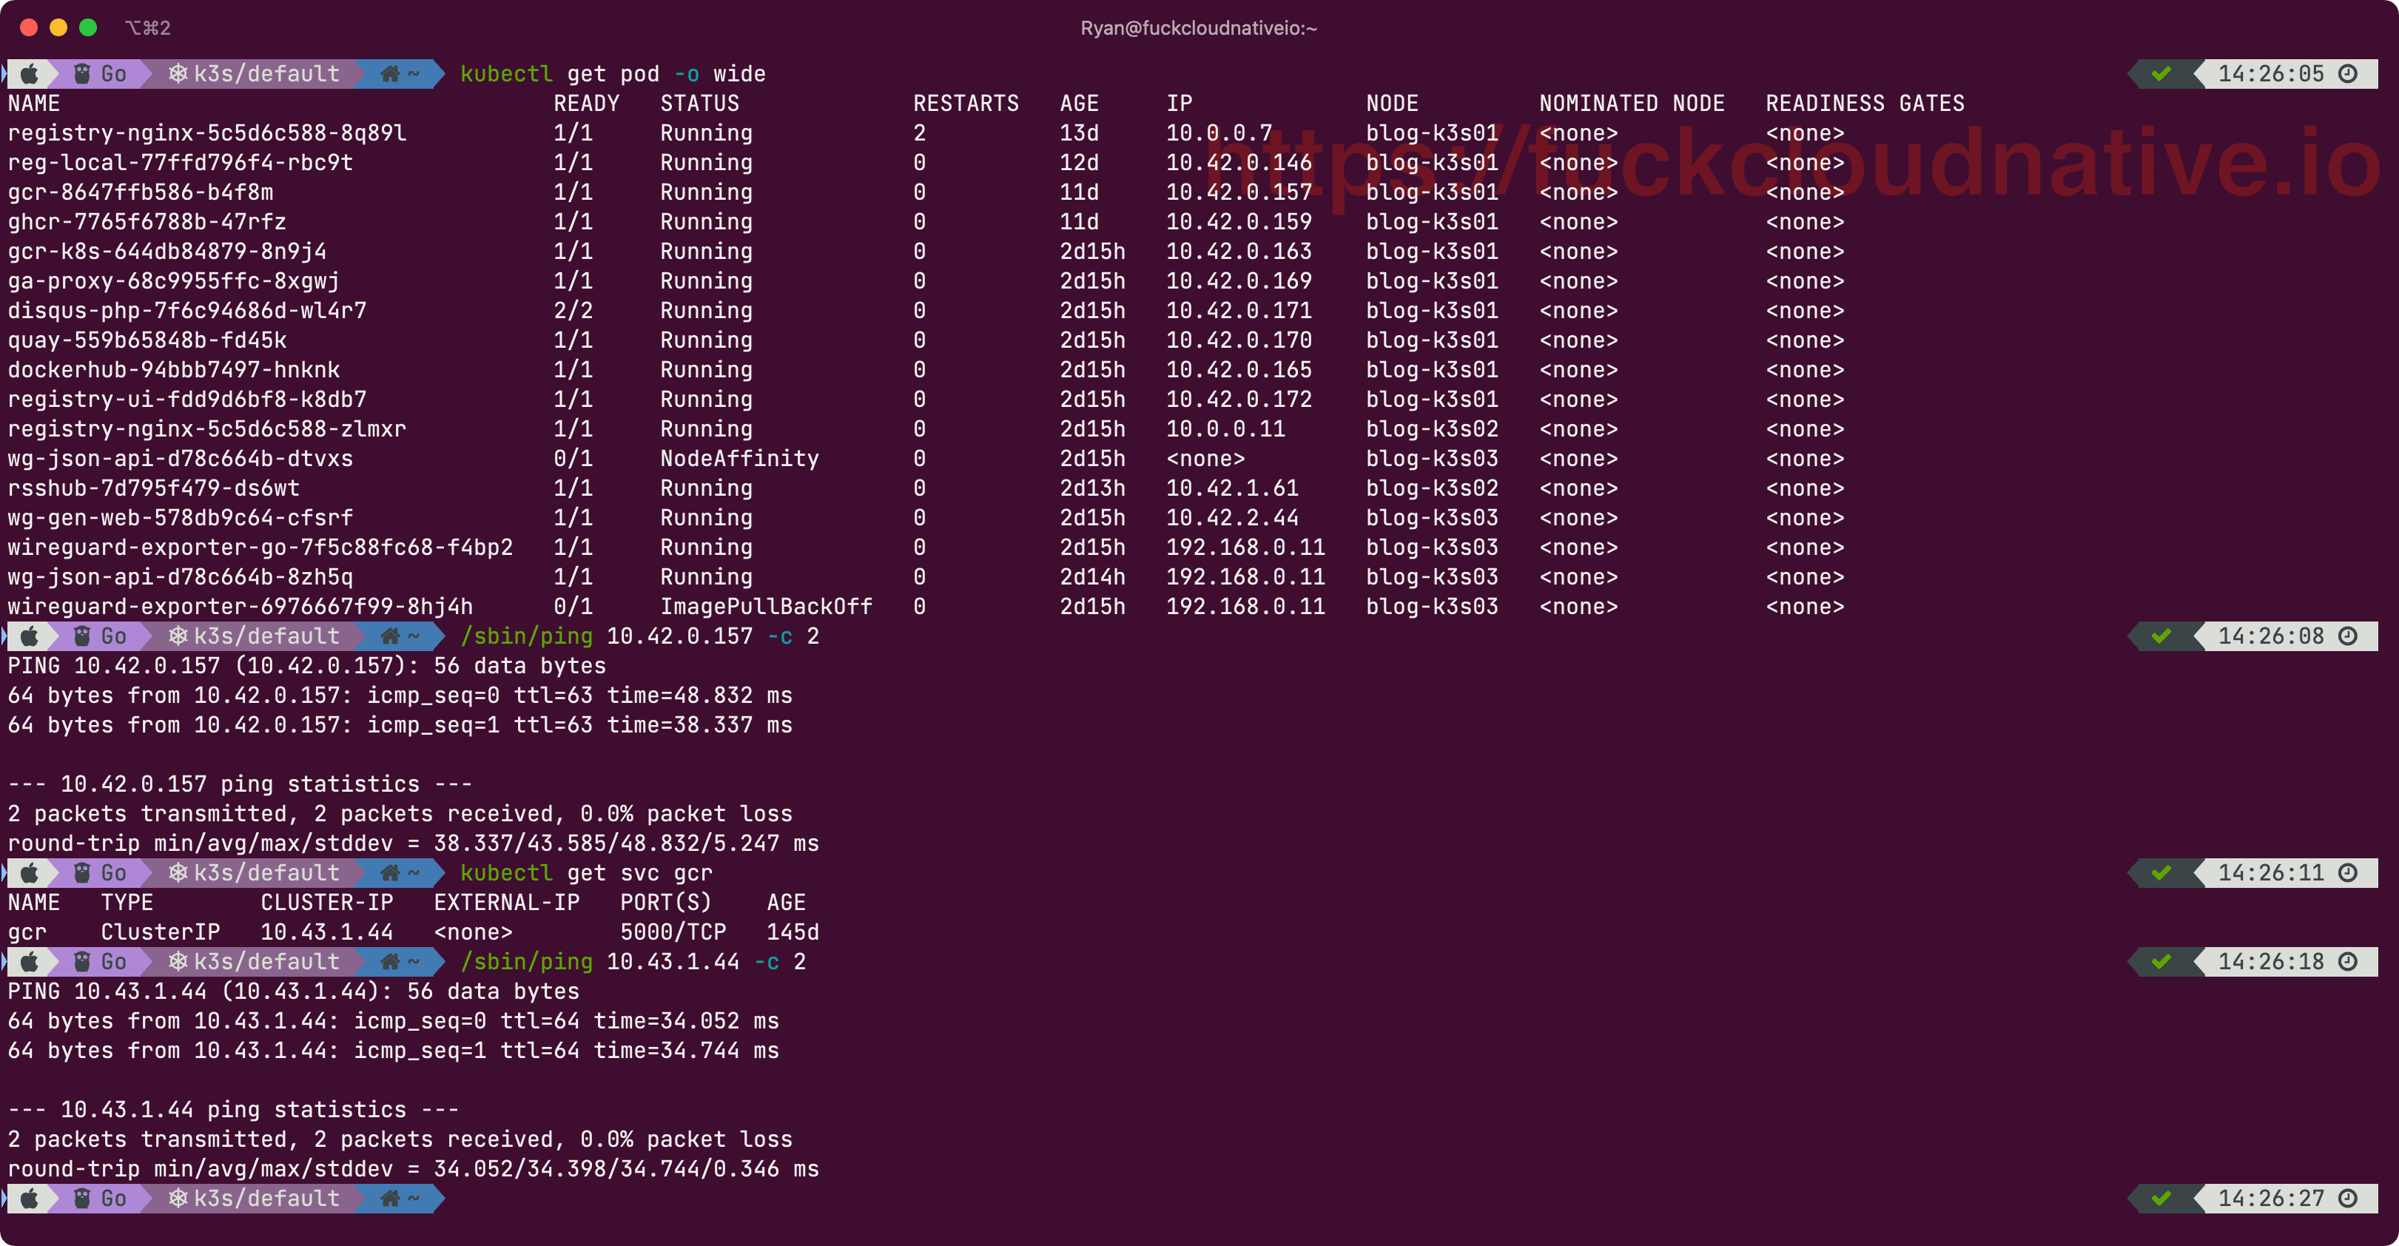The image size is (2399, 1246).
Task: Click pod name ga-proxy-68c9955ffc-8xgwj
Action: (x=174, y=281)
